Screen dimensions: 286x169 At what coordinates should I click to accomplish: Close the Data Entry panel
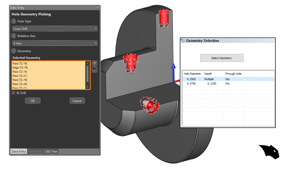coord(97,8)
